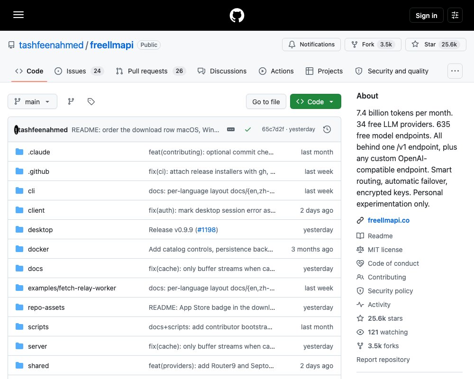The height and width of the screenshot is (379, 474).
Task: Open the examples/fetch-relay-worker folder
Action: 72,288
